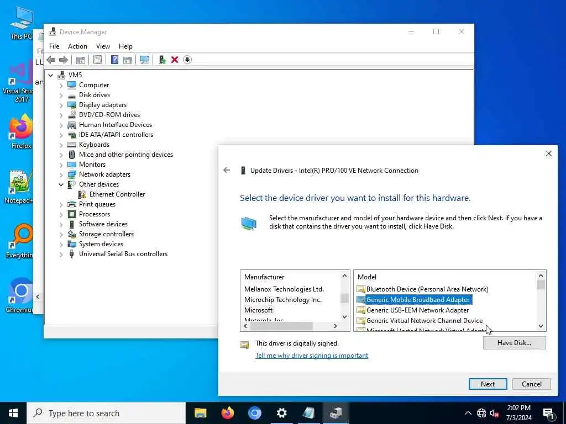566x424 pixels.
Task: Collapse the VM5 root node
Action: [x=51, y=75]
